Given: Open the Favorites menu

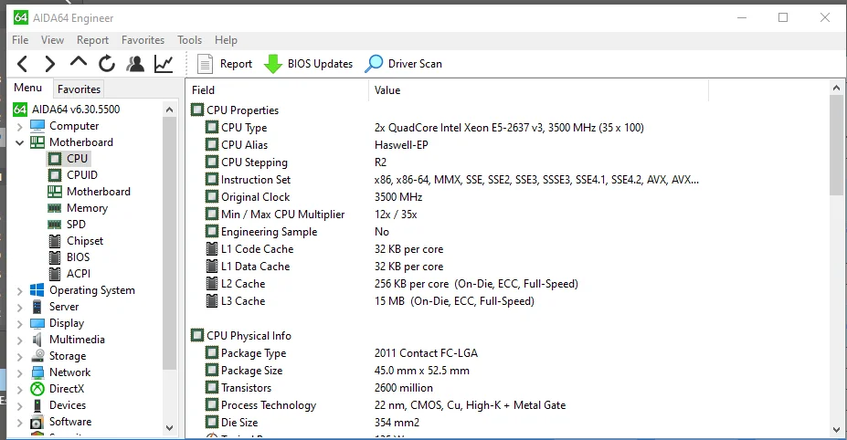Looking at the screenshot, I should pyautogui.click(x=143, y=40).
